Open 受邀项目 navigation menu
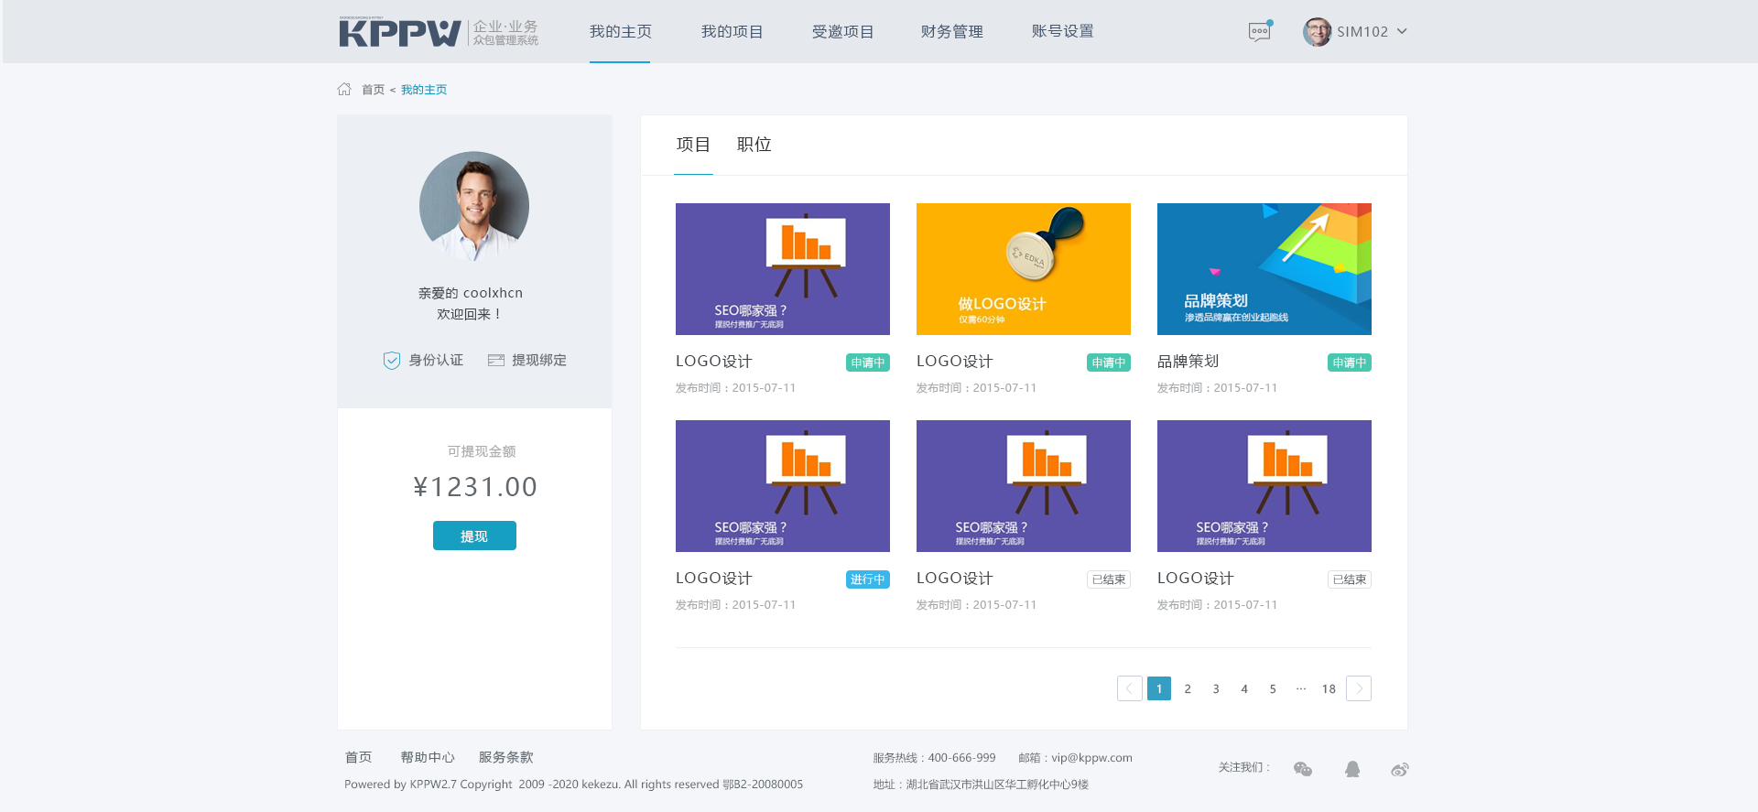This screenshot has width=1758, height=812. [842, 31]
